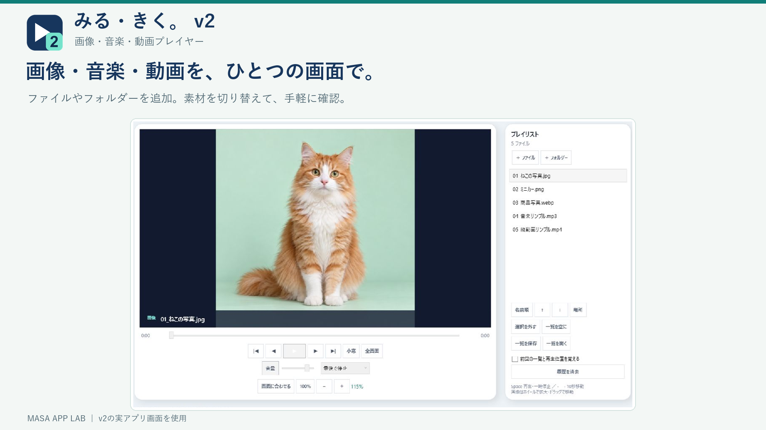This screenshot has width=766, height=430.
Task: Jump to last track with skip-to-end button
Action: (333, 351)
